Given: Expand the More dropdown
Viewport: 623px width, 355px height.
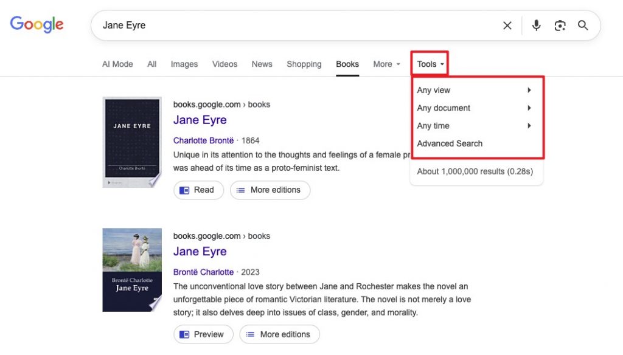Looking at the screenshot, I should (x=386, y=64).
